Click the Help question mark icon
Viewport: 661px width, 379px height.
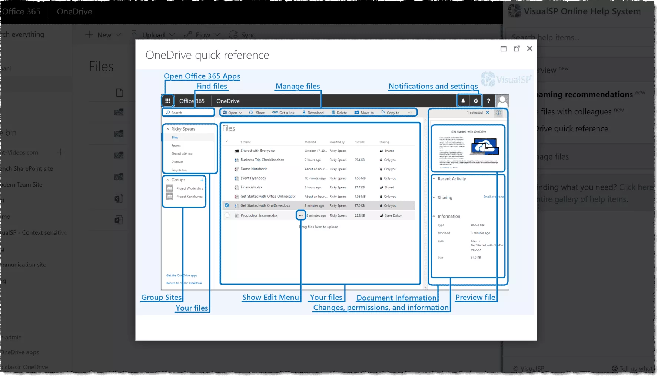(488, 100)
